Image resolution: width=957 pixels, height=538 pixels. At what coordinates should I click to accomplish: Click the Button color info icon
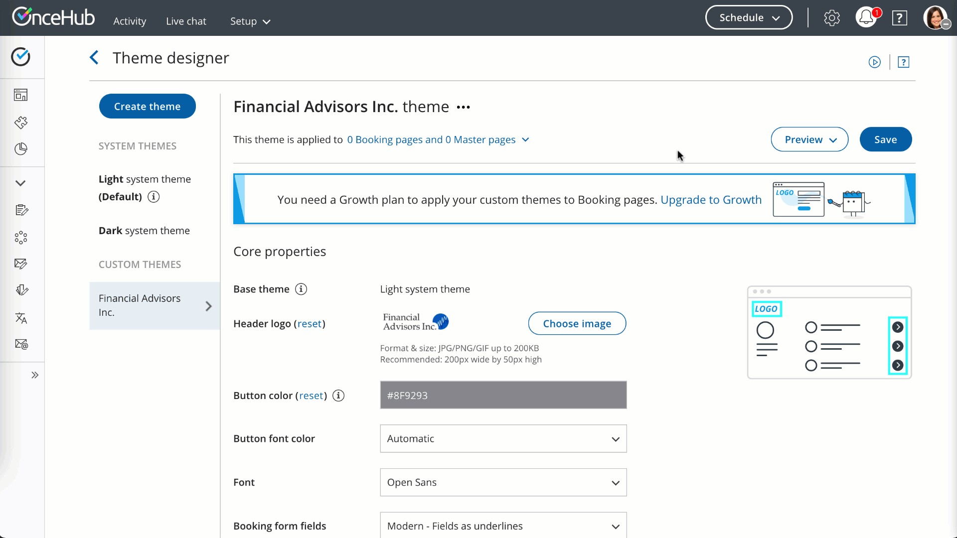coord(338,396)
